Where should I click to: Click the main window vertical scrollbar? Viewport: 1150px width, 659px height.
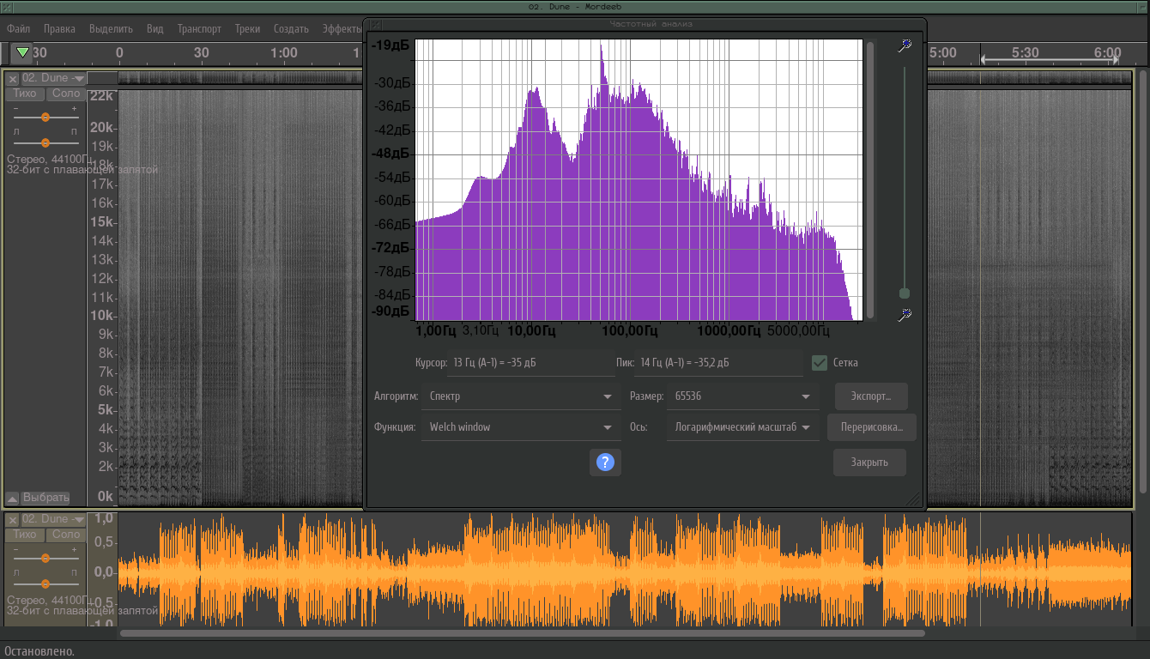1143,281
